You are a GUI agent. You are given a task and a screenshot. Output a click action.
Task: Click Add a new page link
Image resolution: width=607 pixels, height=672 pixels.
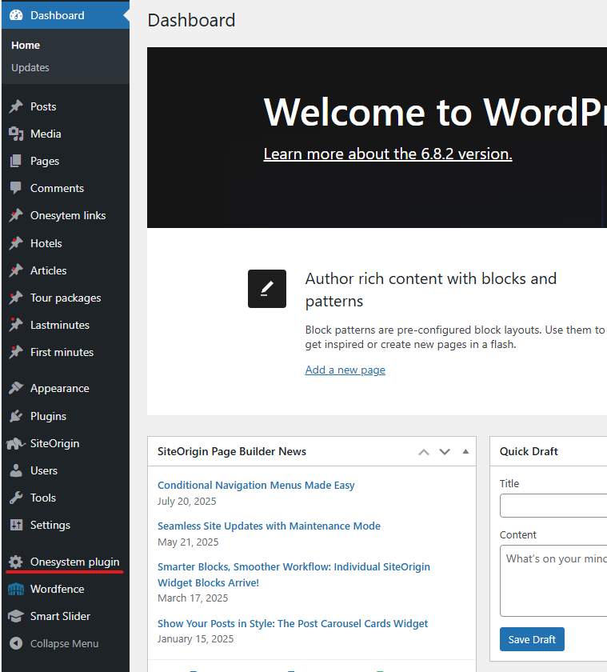[x=345, y=370]
